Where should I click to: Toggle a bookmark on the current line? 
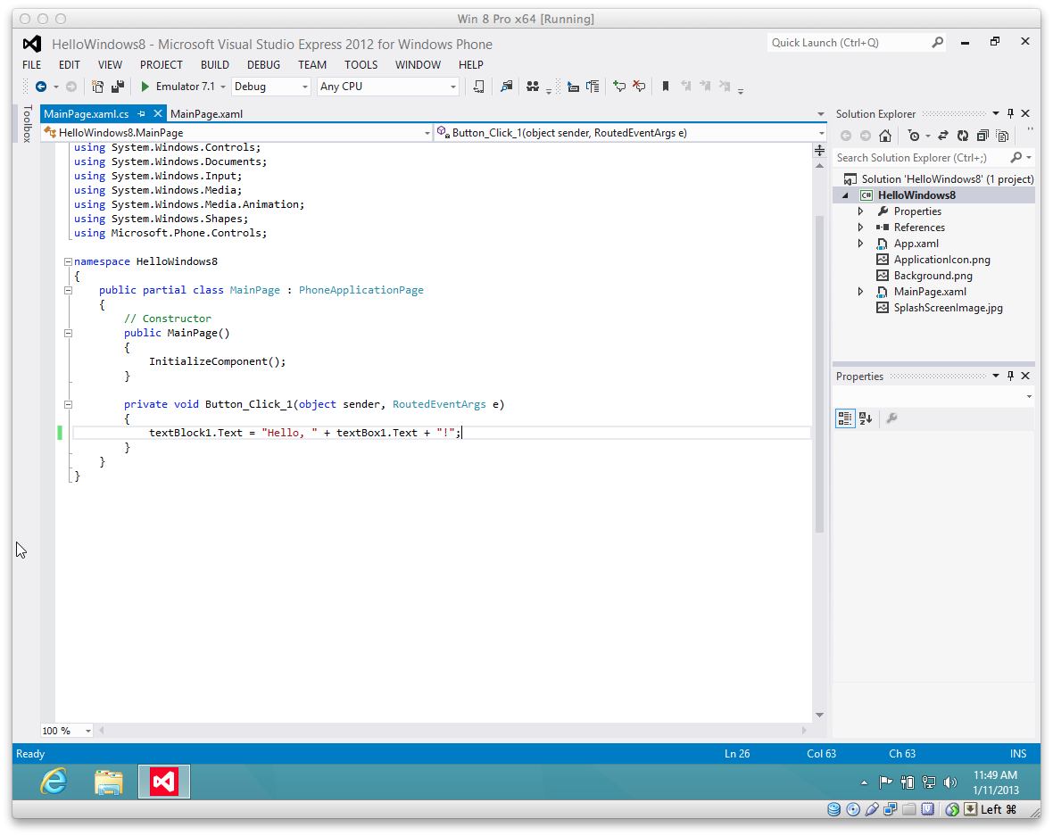coord(666,87)
